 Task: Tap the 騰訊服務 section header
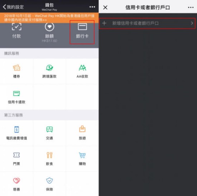coord(11,54)
